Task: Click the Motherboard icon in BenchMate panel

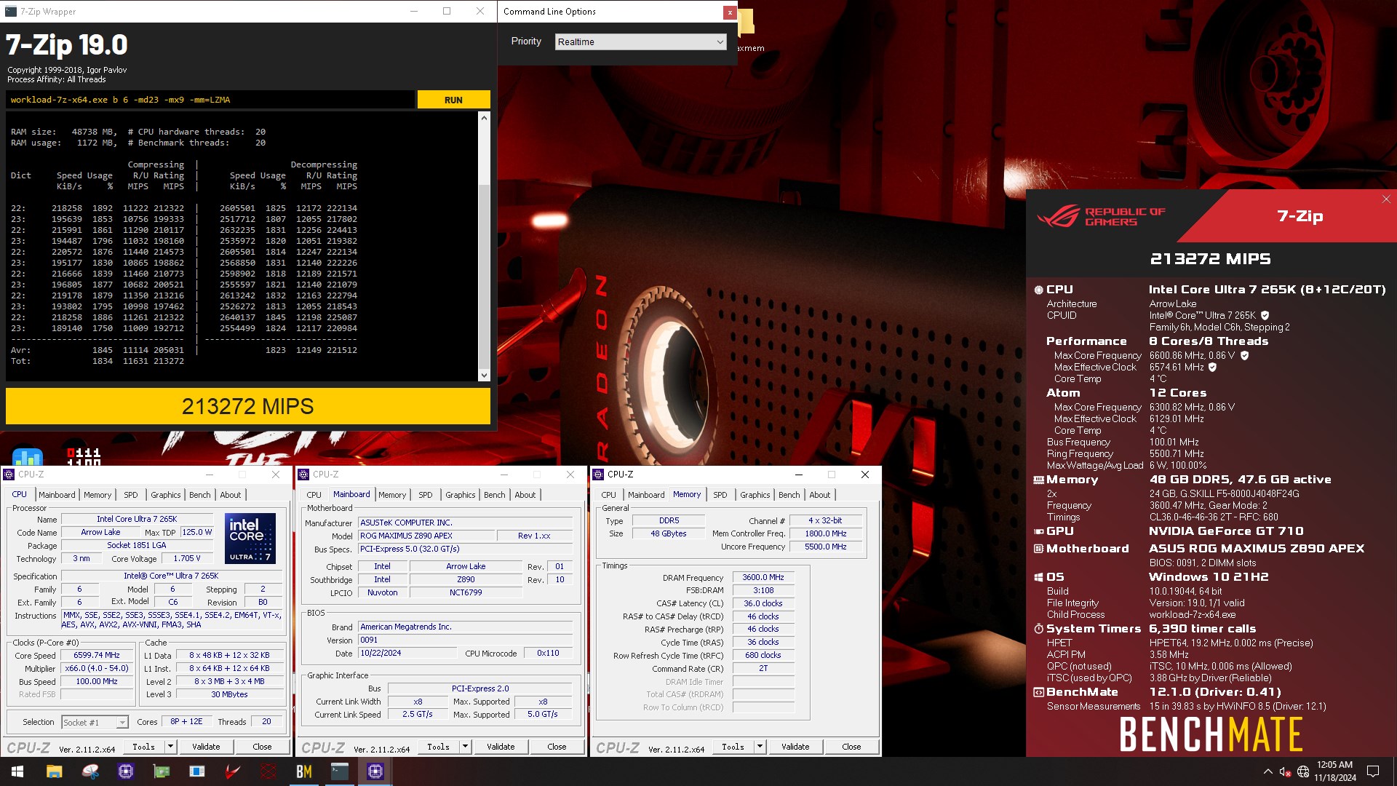Action: point(1038,549)
